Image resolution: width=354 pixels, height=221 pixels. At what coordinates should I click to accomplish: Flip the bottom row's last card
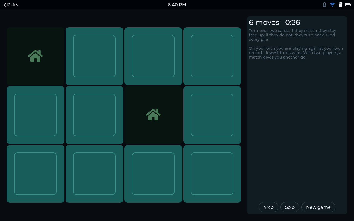click(212, 174)
